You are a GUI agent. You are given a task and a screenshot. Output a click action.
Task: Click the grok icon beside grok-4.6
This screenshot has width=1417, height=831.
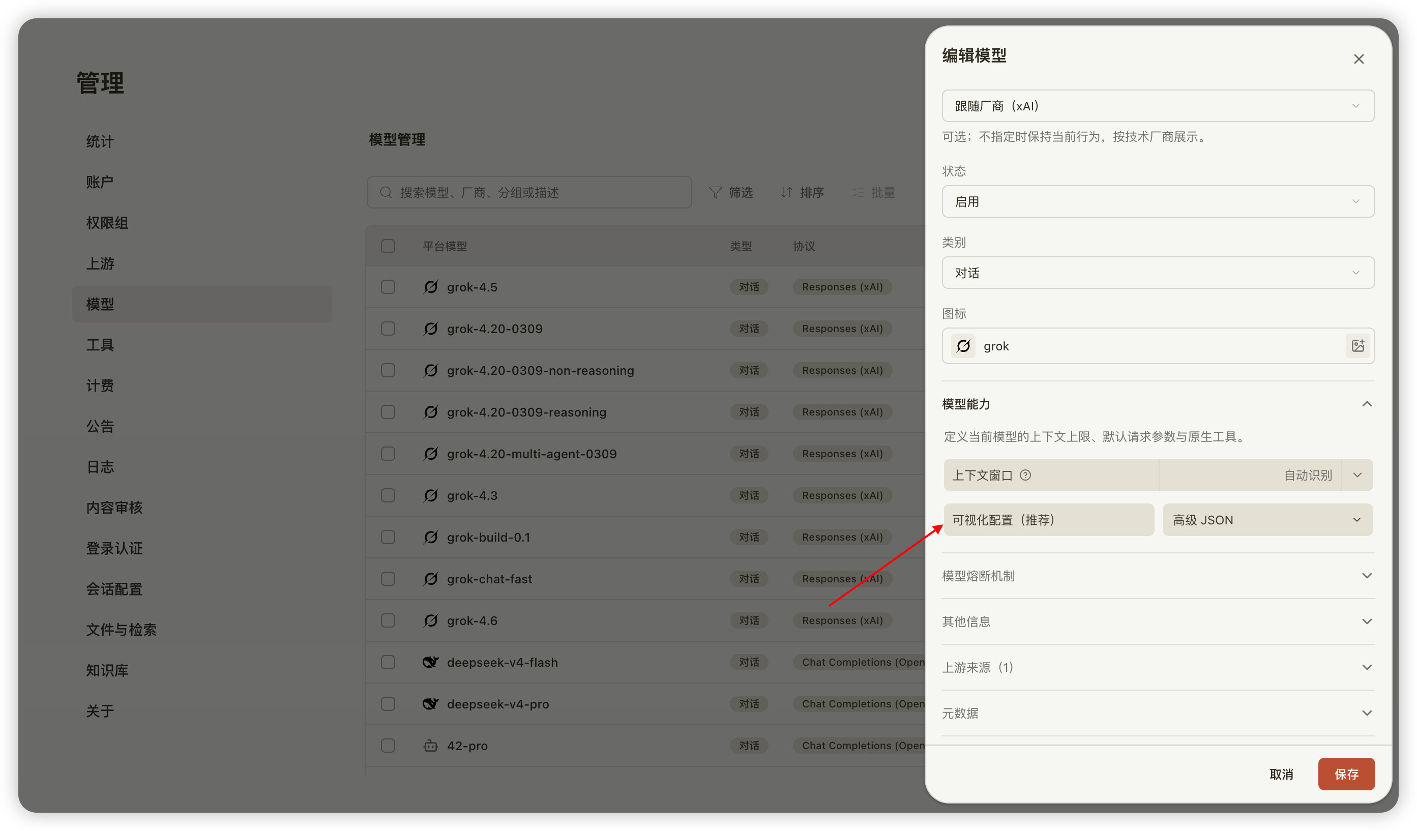431,620
